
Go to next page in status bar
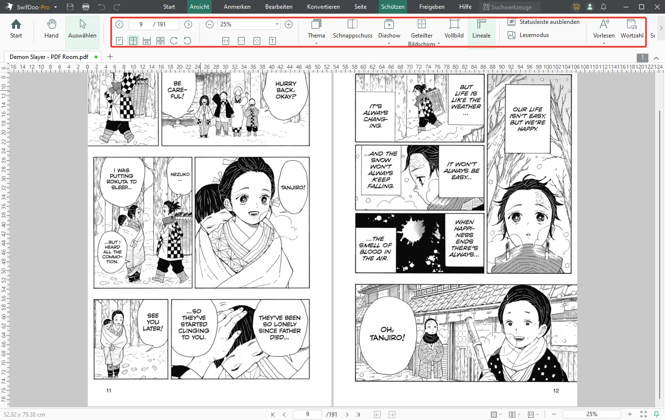(347, 414)
